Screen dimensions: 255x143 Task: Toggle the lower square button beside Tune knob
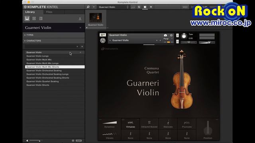point(177,42)
